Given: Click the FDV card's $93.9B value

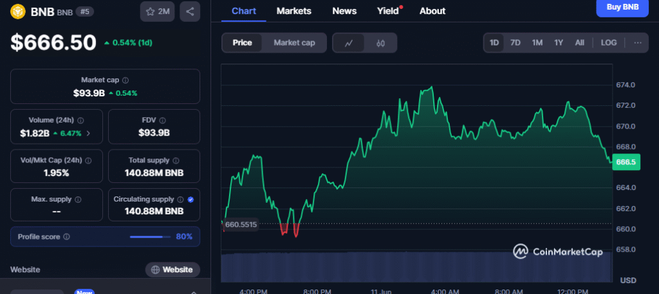Looking at the screenshot, I should point(154,134).
